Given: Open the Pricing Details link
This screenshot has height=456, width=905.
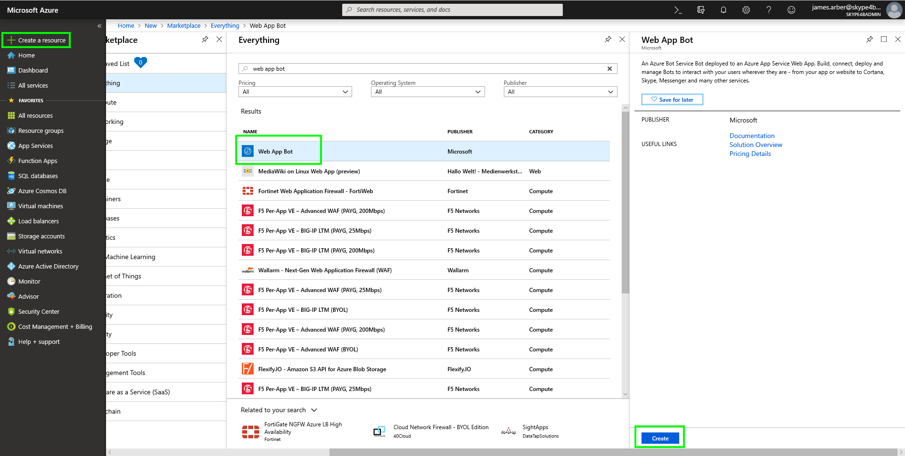Looking at the screenshot, I should (750, 154).
